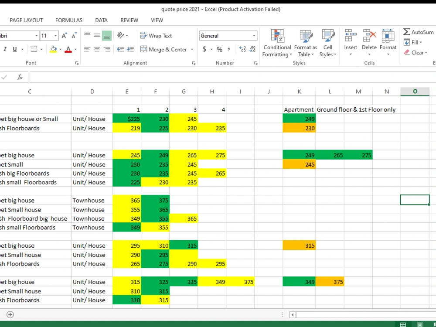Apply yellow fill color bucket

[53, 49]
